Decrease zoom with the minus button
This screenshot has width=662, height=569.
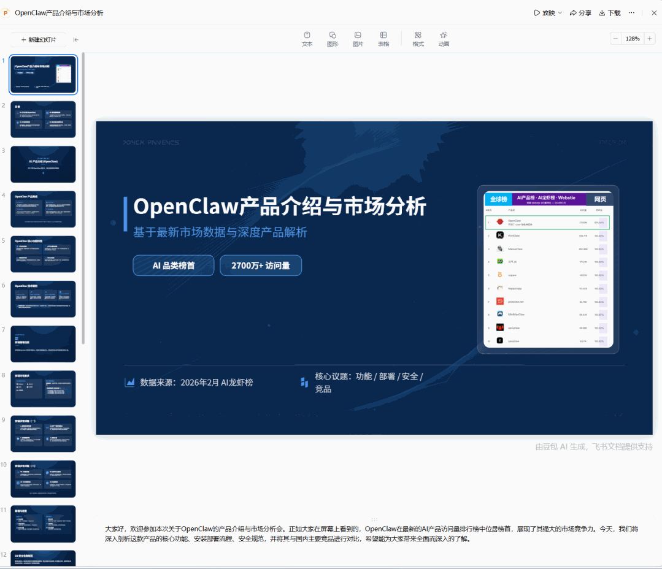pos(615,39)
